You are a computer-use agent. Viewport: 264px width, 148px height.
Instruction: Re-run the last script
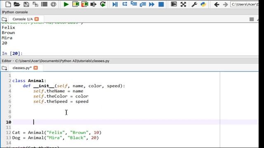(x=103, y=5)
